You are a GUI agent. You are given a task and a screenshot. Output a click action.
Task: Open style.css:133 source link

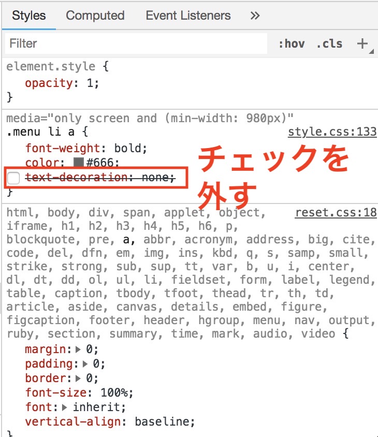(332, 132)
